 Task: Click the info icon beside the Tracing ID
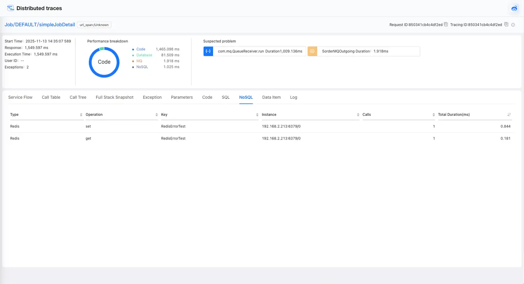coord(513,25)
